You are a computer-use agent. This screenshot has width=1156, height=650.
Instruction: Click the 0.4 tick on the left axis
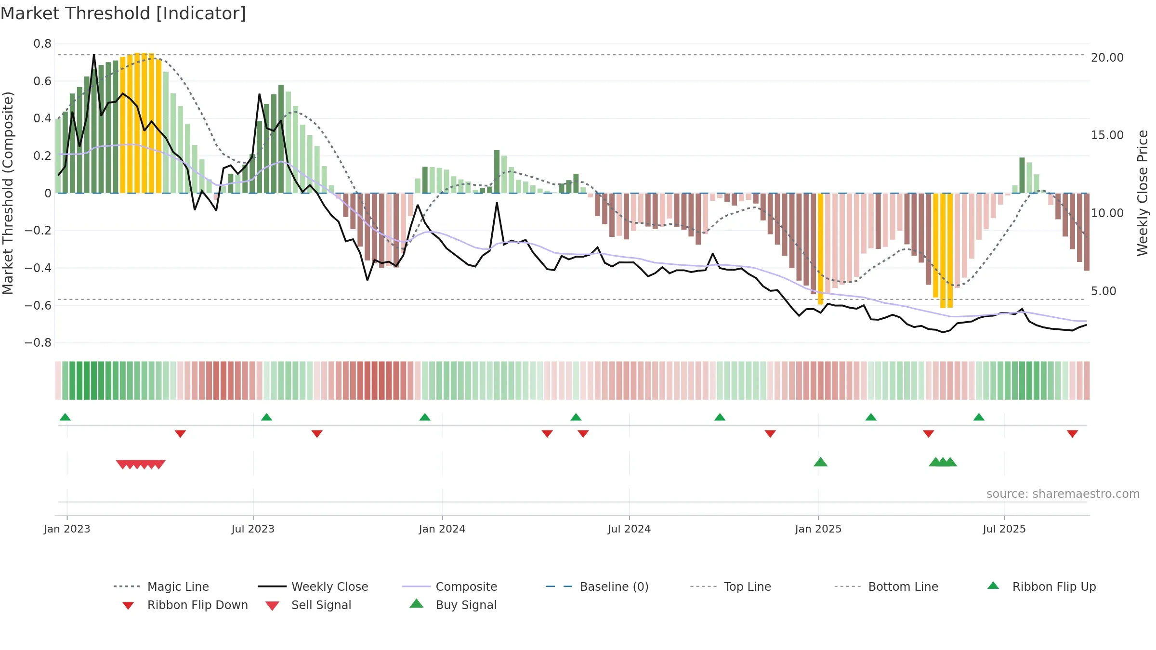click(x=42, y=118)
